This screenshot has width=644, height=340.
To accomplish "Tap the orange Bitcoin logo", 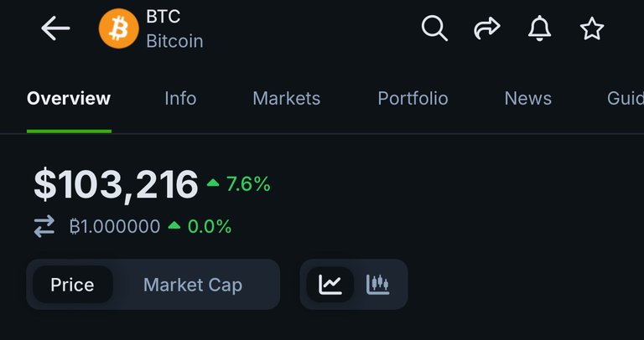I will [119, 28].
